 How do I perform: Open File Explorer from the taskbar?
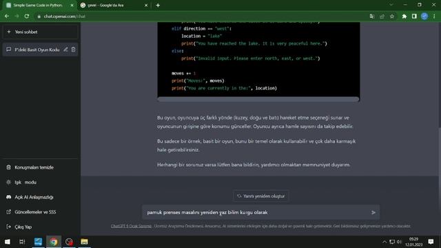pos(84,242)
